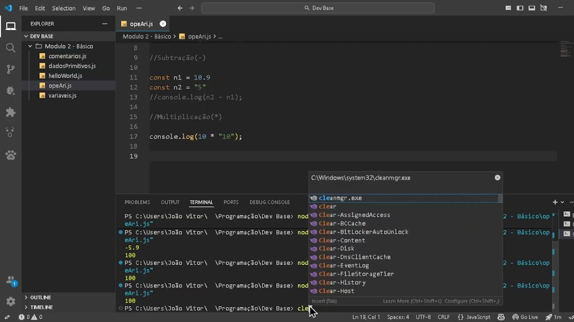Switch to the PORTS panel tab
This screenshot has width=574, height=322.
(231, 202)
